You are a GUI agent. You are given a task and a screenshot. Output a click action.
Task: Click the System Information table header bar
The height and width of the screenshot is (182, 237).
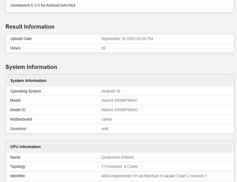tap(28, 81)
